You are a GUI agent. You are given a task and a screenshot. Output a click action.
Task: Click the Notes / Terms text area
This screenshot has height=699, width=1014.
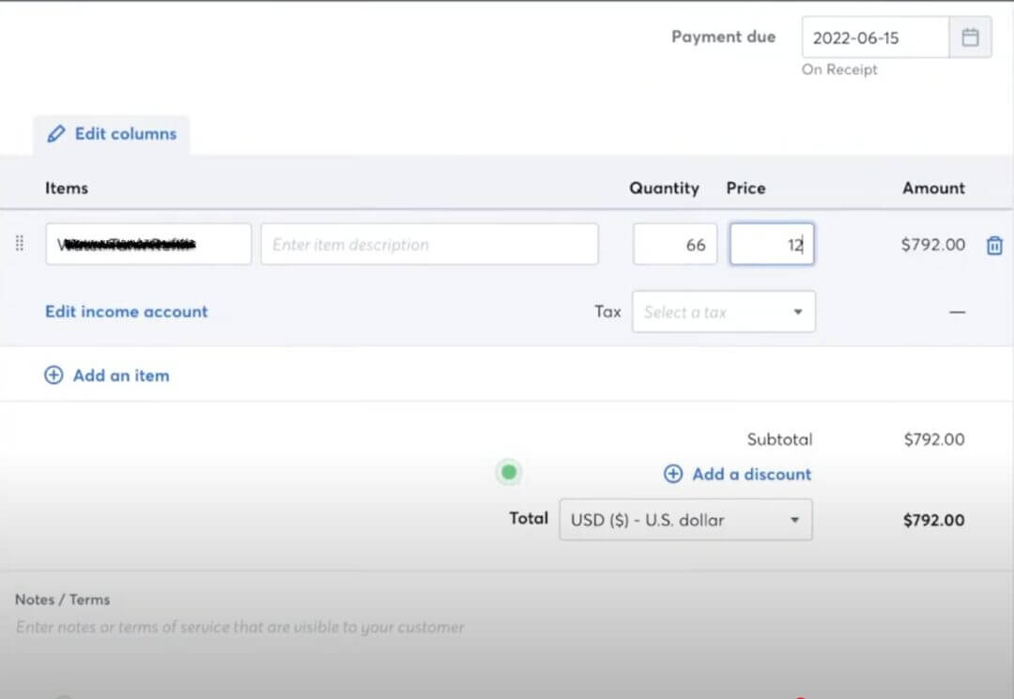tap(282, 627)
